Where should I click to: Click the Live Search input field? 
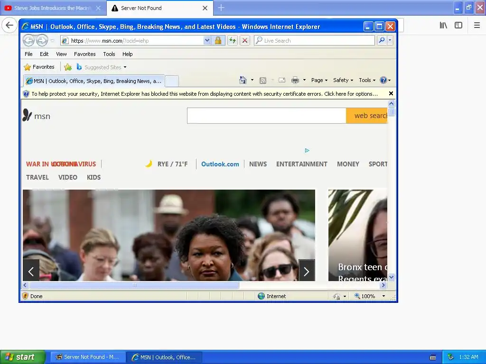pos(314,41)
